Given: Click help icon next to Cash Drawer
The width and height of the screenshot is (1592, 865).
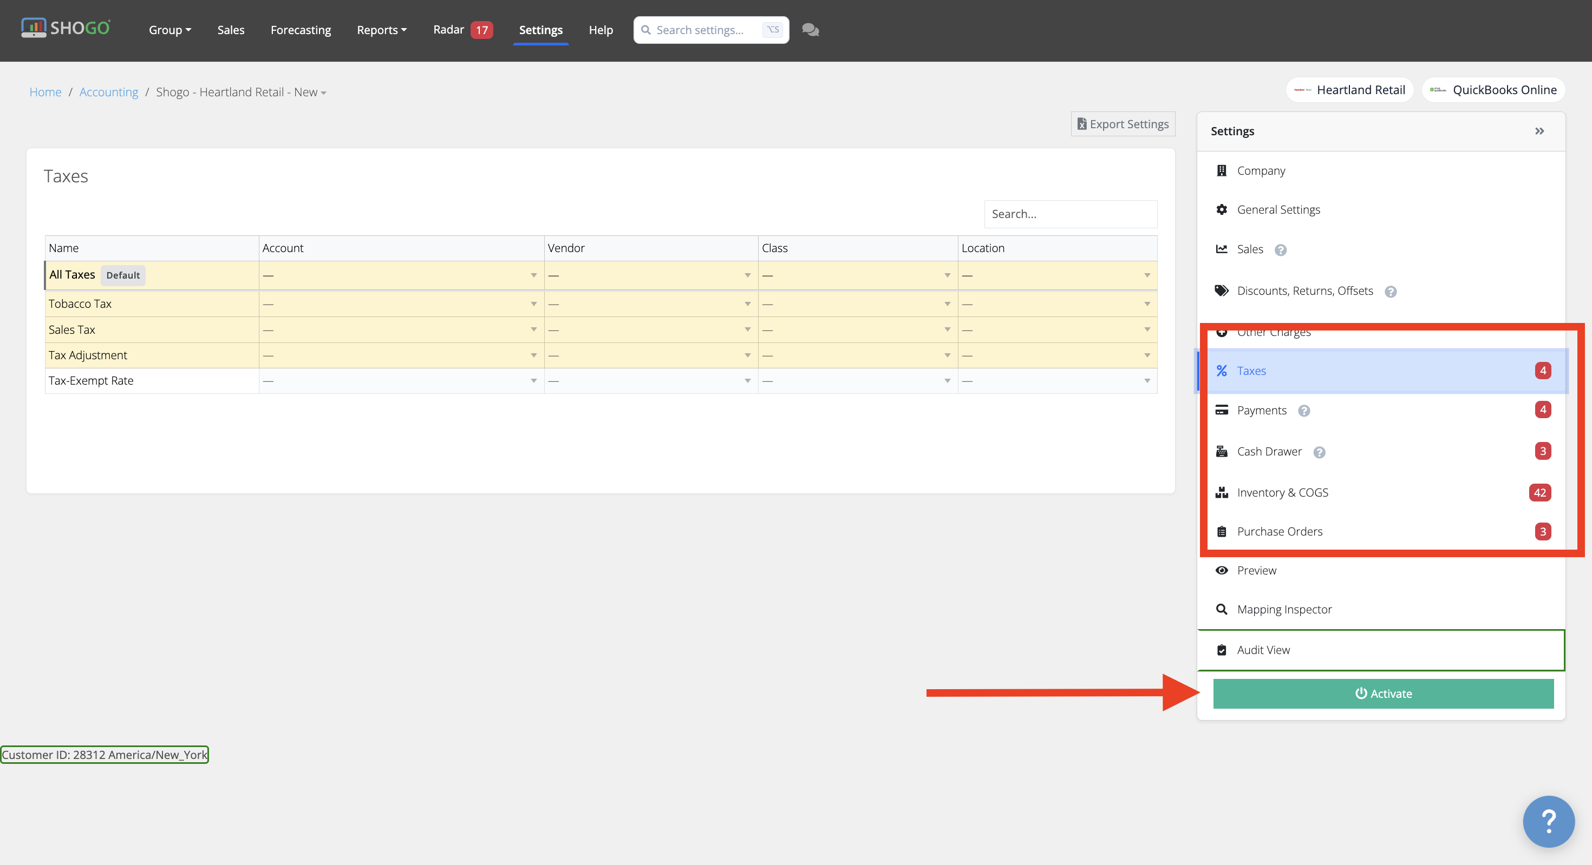Looking at the screenshot, I should (x=1320, y=453).
